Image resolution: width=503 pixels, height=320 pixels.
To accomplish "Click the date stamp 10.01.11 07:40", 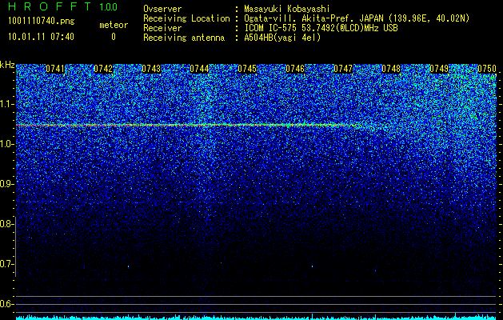I will (x=41, y=37).
